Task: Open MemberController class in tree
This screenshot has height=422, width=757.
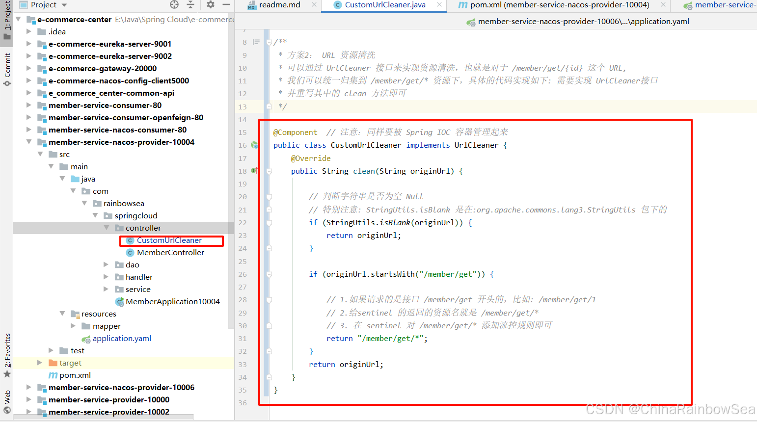Action: [x=170, y=252]
